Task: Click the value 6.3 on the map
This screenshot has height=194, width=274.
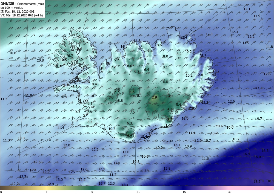Action: tap(129, 123)
